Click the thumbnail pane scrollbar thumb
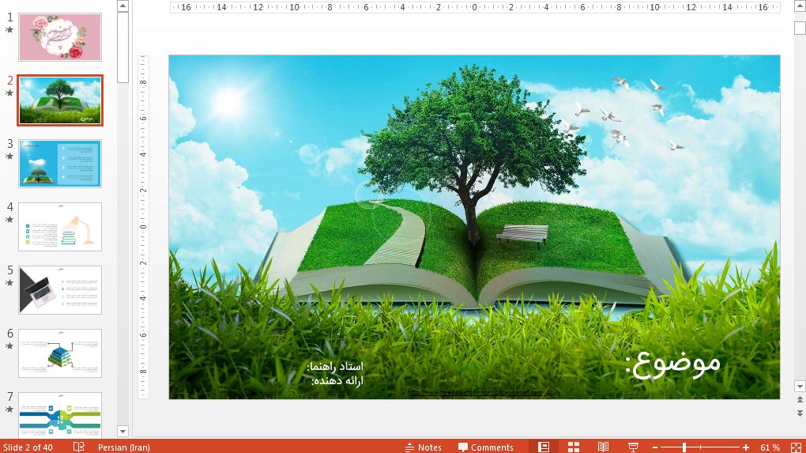 (122, 47)
